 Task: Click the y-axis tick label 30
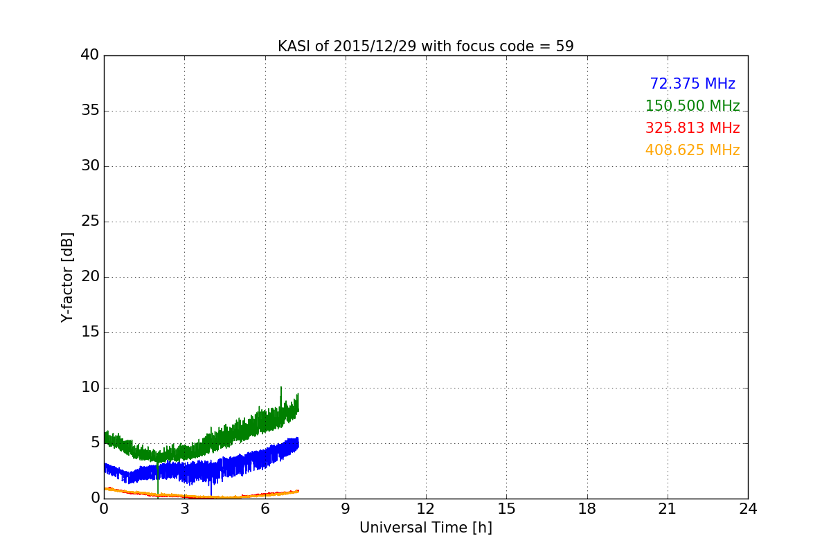[x=90, y=166]
